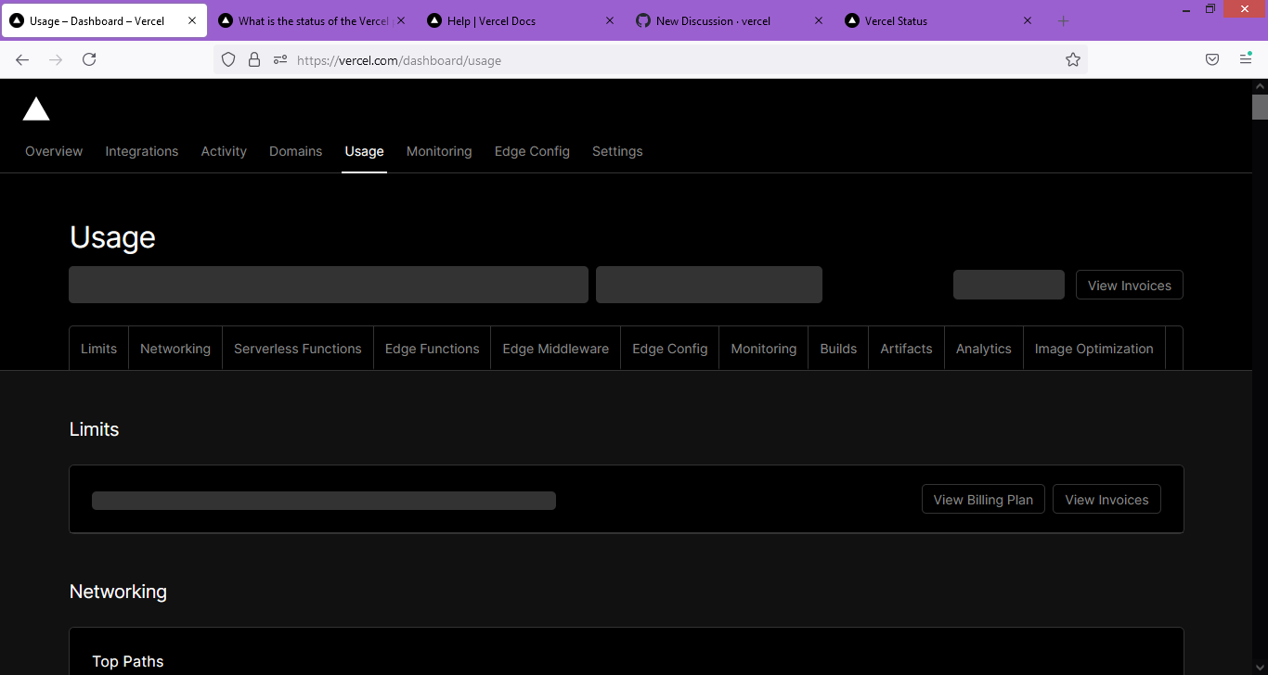
Task: Jump to Image Optimization section tab
Action: point(1094,349)
